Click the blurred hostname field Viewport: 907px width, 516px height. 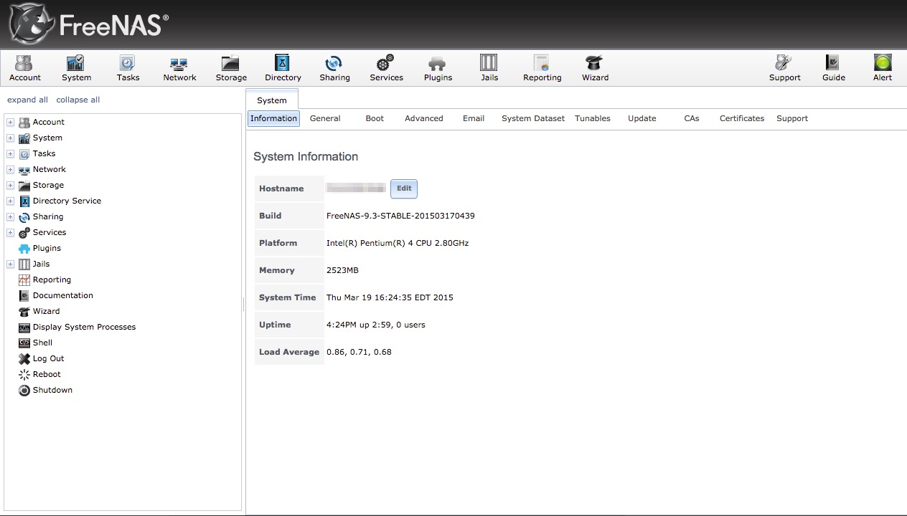coord(355,188)
